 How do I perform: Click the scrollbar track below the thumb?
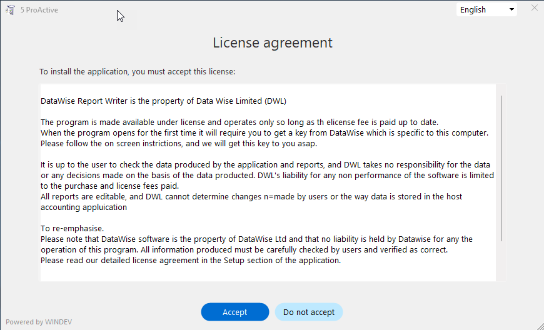(501, 261)
